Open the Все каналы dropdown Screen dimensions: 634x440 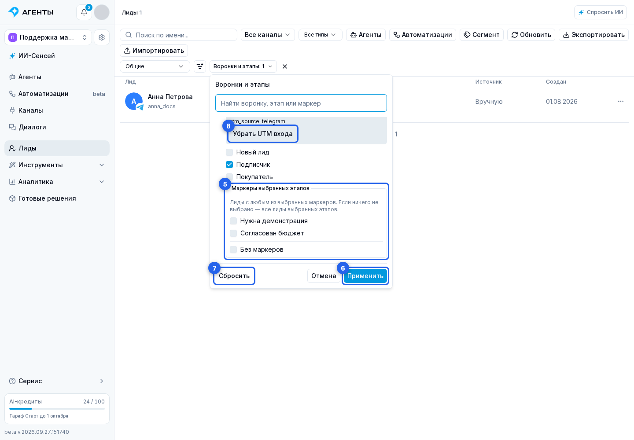tap(268, 35)
